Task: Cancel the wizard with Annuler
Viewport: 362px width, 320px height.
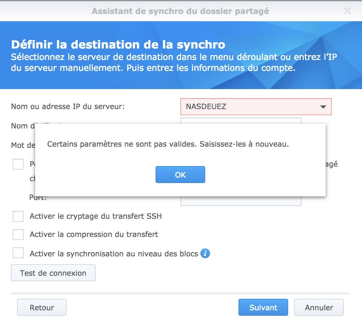Action: point(319,308)
